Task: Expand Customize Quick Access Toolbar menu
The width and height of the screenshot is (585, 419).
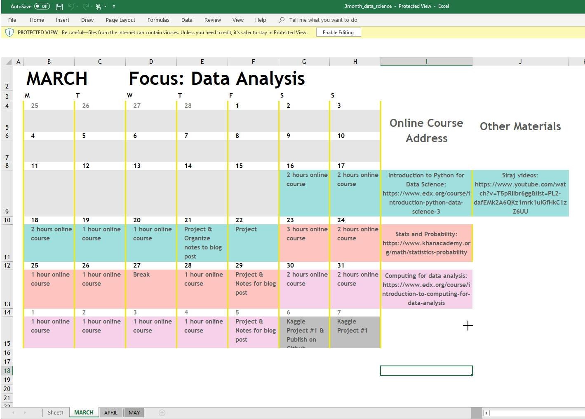Action: point(114,7)
